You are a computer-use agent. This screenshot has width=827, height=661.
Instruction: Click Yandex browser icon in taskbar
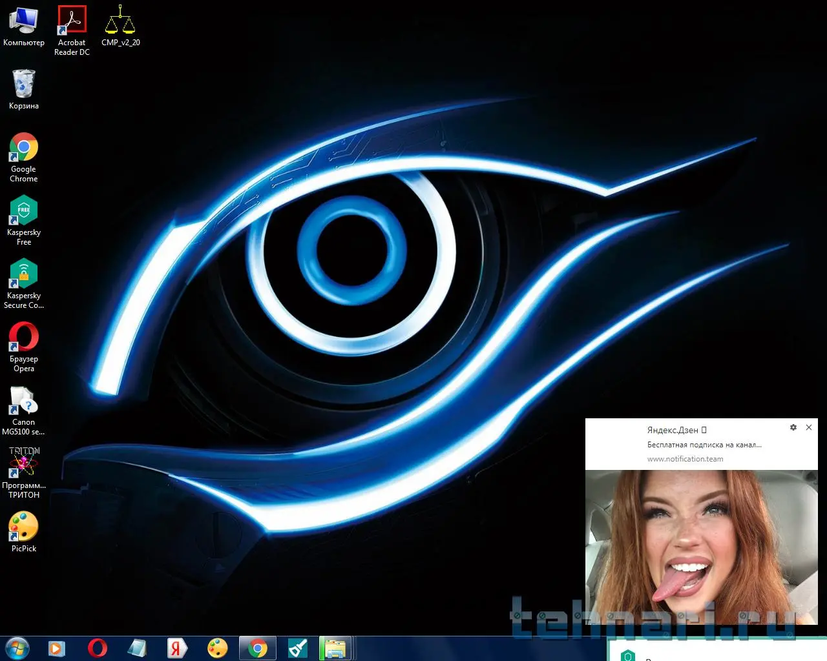(x=177, y=647)
